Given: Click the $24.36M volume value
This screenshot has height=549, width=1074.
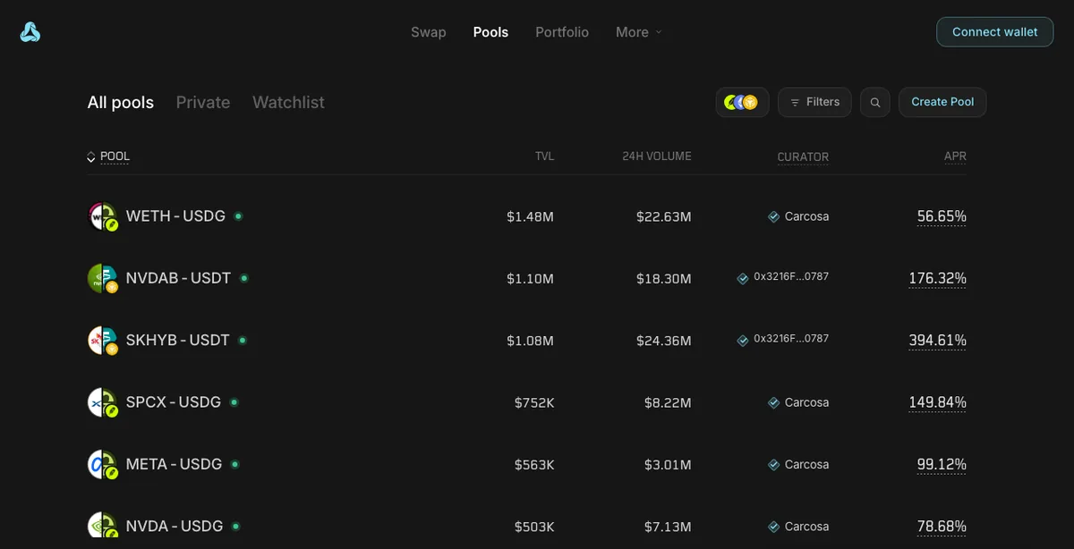Looking at the screenshot, I should click(663, 341).
